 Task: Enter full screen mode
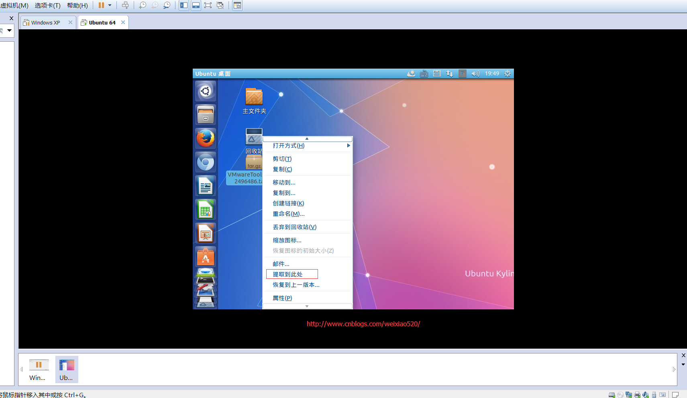[208, 5]
